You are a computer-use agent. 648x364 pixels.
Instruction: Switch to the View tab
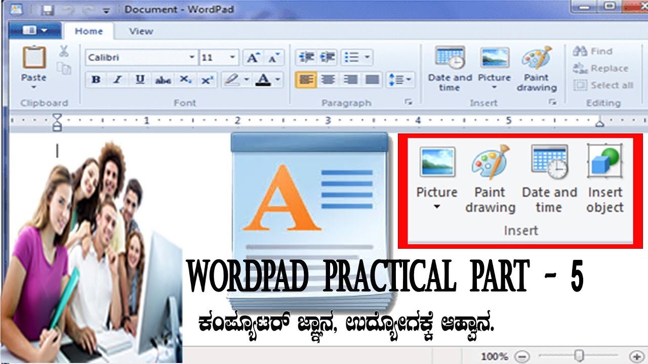coord(141,31)
